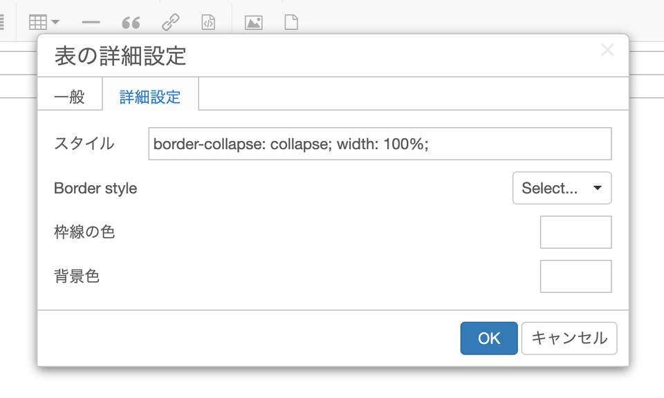Expand Border style using its caret arrow
This screenshot has width=664, height=398.
click(598, 188)
